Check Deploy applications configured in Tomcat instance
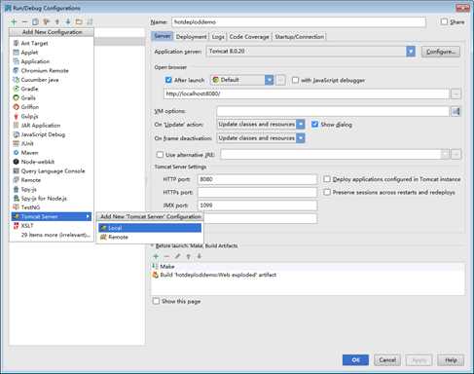474x374 pixels. 327,179
